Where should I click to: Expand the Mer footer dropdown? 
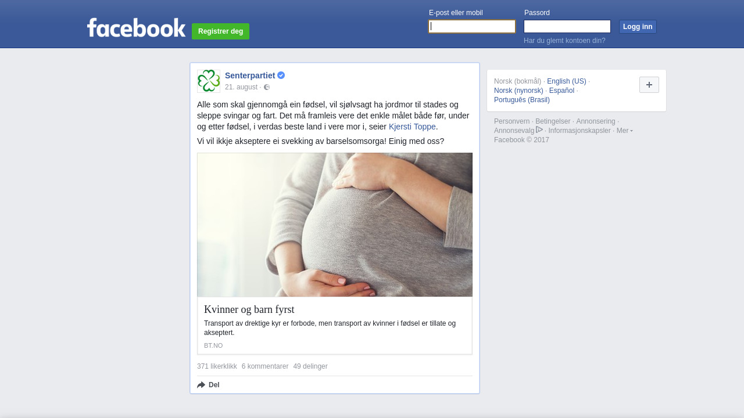625,131
